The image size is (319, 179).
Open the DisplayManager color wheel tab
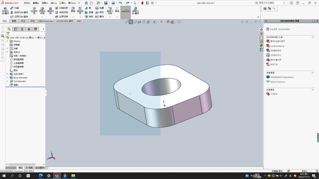(x=36, y=29)
